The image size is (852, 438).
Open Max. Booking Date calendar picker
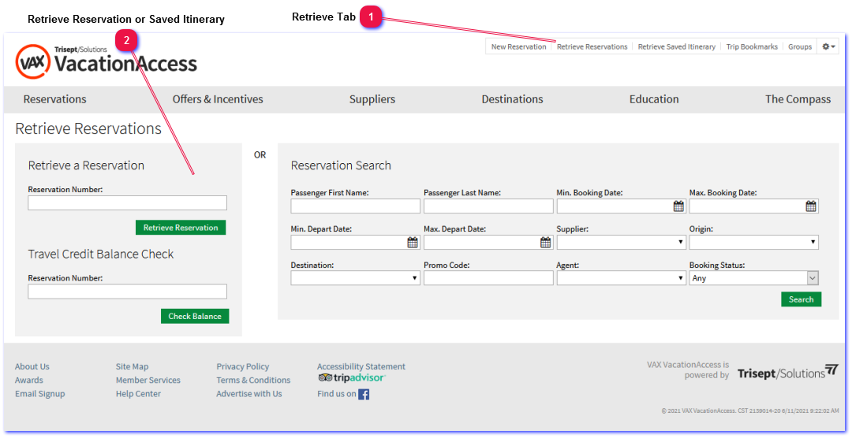pyautogui.click(x=811, y=206)
